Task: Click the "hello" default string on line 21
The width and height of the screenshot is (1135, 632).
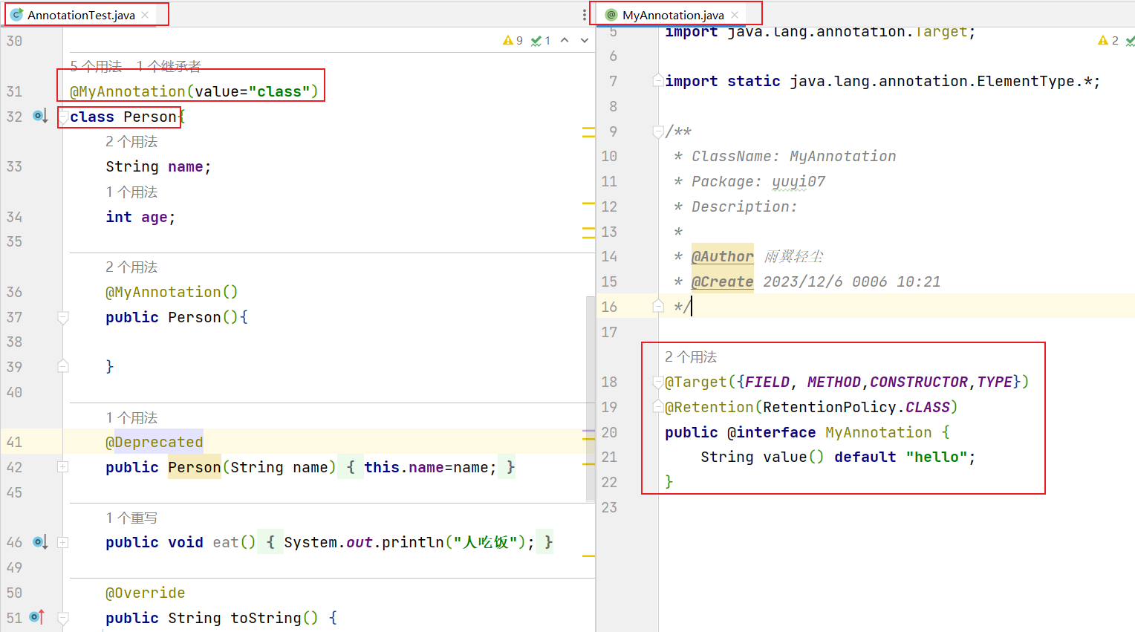Action: 936,457
